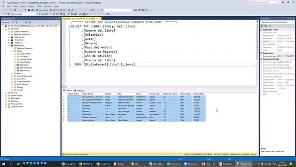Click the Parse checkmark icon in the toolbar

(x=54, y=14)
